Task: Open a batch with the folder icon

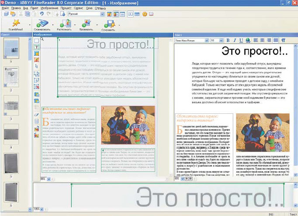Action: click(13, 14)
